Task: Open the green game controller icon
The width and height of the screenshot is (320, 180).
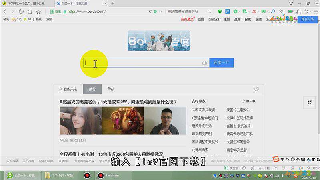Action: pos(264,12)
